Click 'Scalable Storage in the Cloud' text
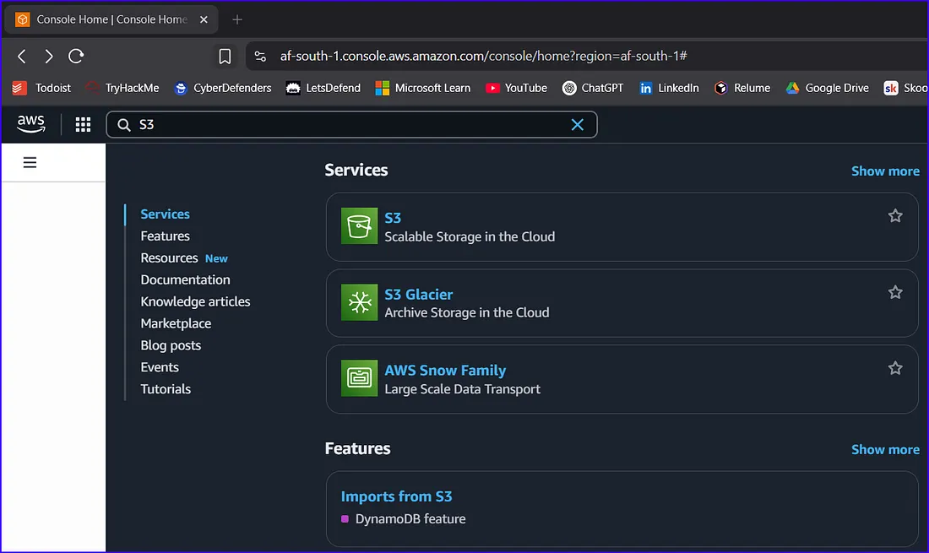 [x=470, y=237]
